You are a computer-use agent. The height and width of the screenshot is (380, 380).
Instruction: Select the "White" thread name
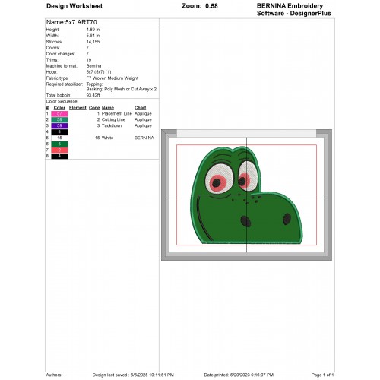pos(107,138)
